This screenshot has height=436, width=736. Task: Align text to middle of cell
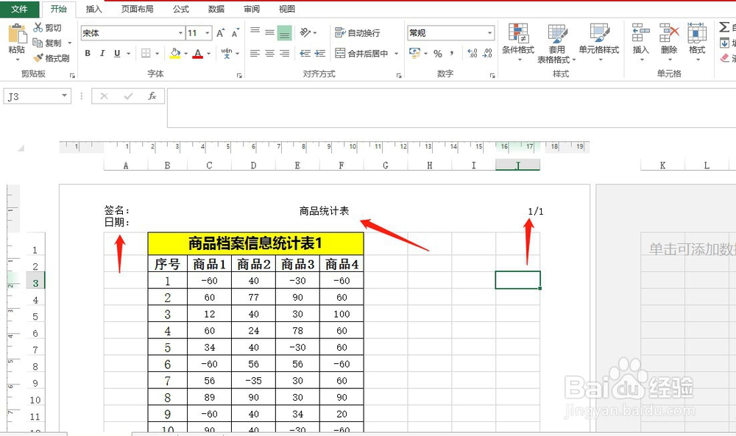(269, 33)
